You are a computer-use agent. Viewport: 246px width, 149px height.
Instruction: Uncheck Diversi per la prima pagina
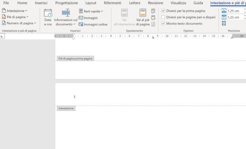click(x=163, y=11)
